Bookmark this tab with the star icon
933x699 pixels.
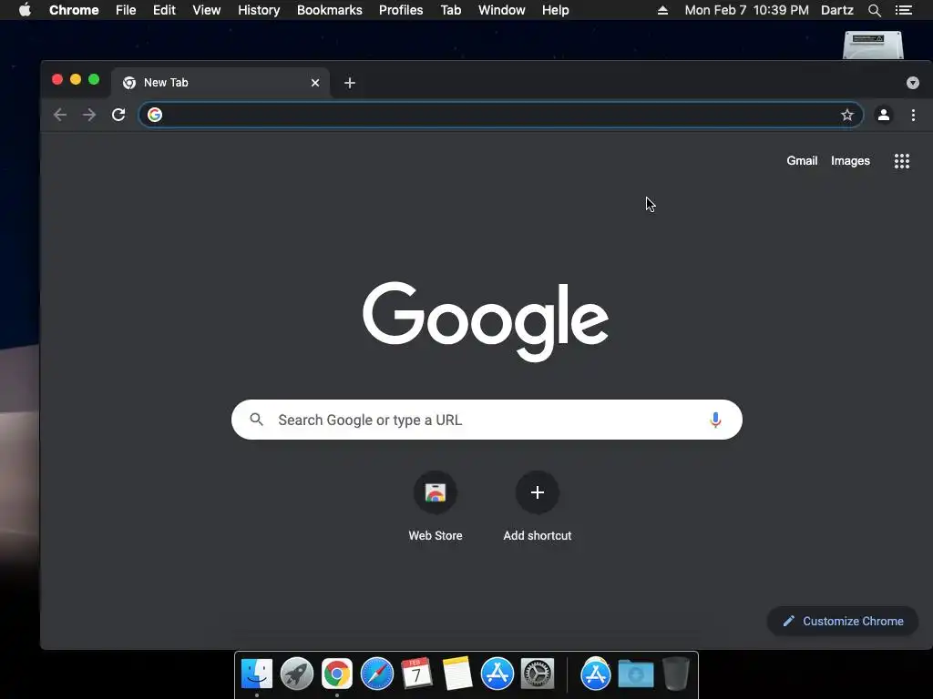click(847, 115)
